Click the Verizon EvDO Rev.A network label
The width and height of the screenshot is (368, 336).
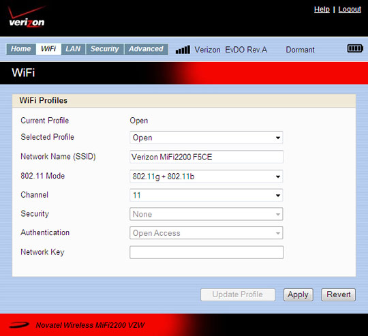click(x=231, y=50)
